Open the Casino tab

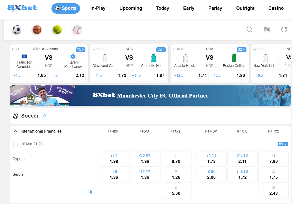click(276, 8)
